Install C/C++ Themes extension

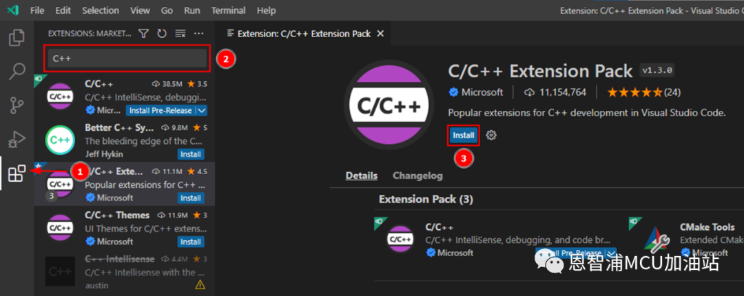191,242
